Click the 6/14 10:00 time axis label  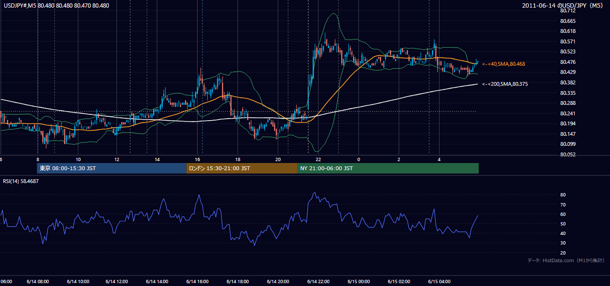tap(78, 282)
